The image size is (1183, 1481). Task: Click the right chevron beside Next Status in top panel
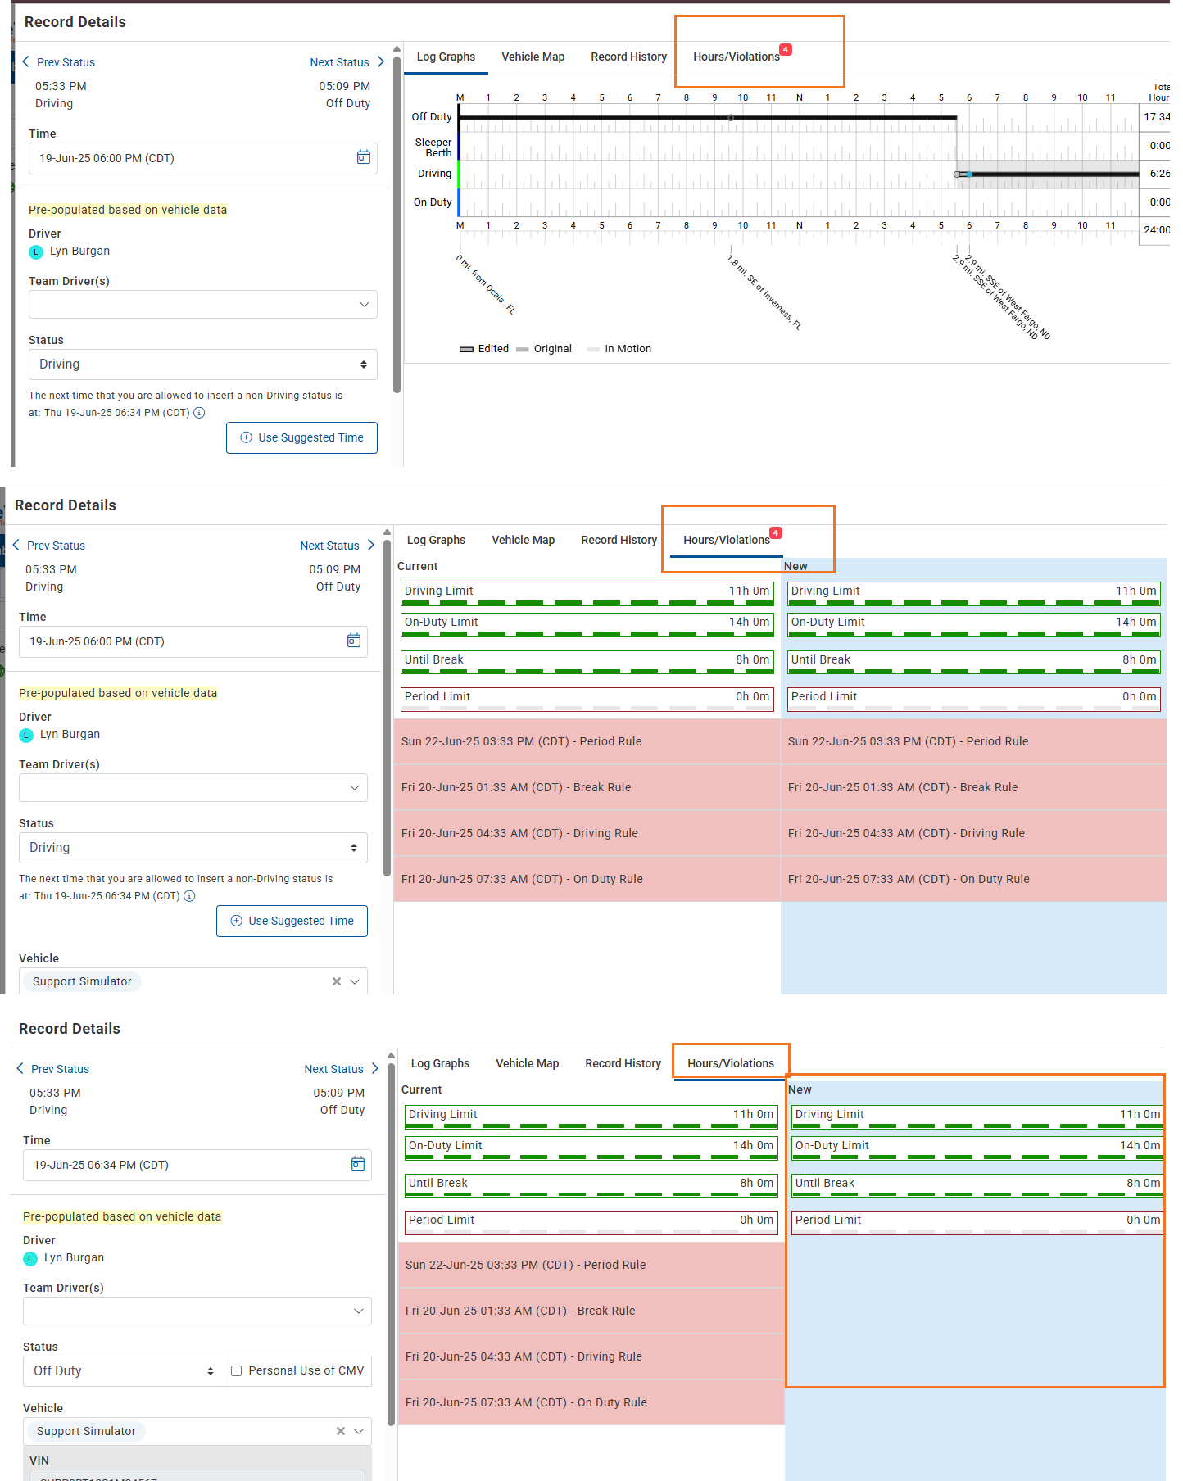(x=380, y=62)
